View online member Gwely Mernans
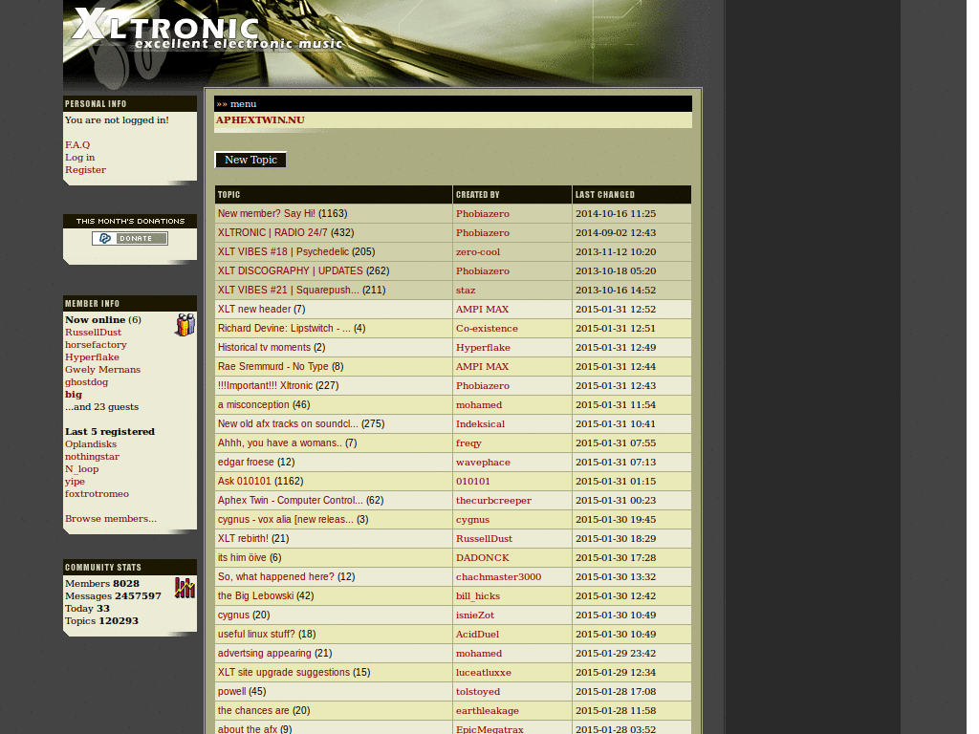Viewport: 979px width, 734px height. (102, 370)
